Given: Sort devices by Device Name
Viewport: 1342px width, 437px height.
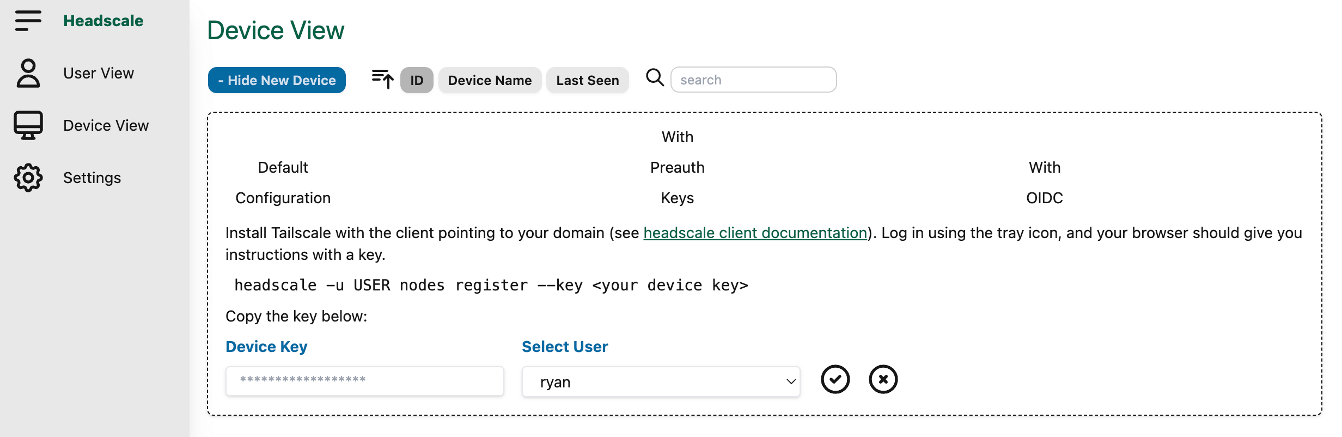Looking at the screenshot, I should point(489,80).
